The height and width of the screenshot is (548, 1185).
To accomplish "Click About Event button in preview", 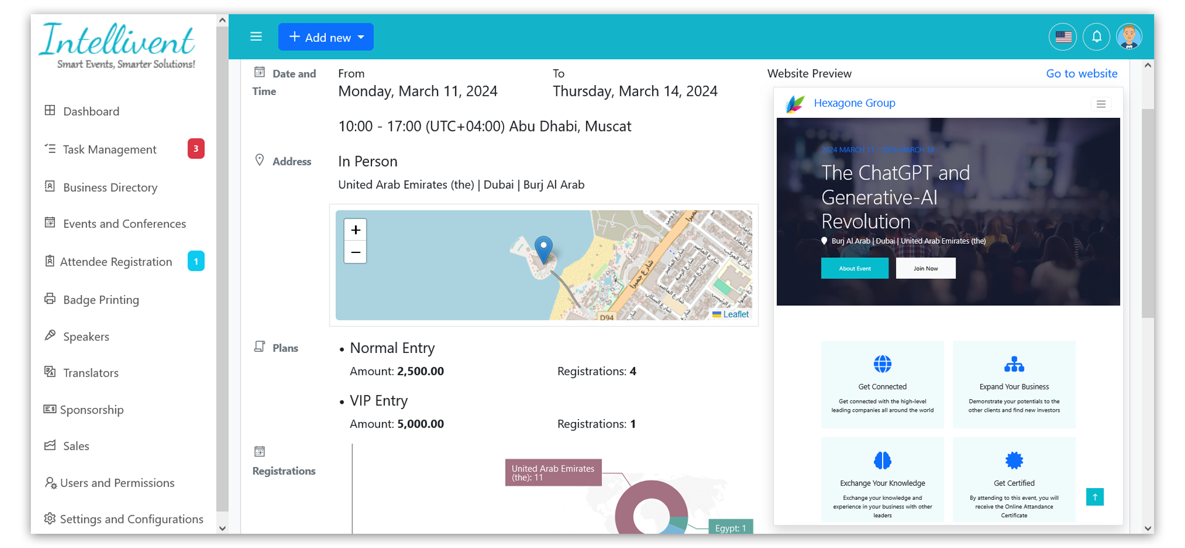I will click(855, 268).
